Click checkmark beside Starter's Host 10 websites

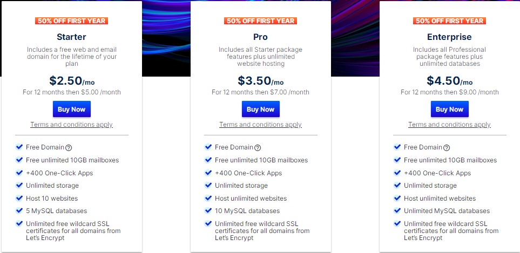click(x=19, y=198)
